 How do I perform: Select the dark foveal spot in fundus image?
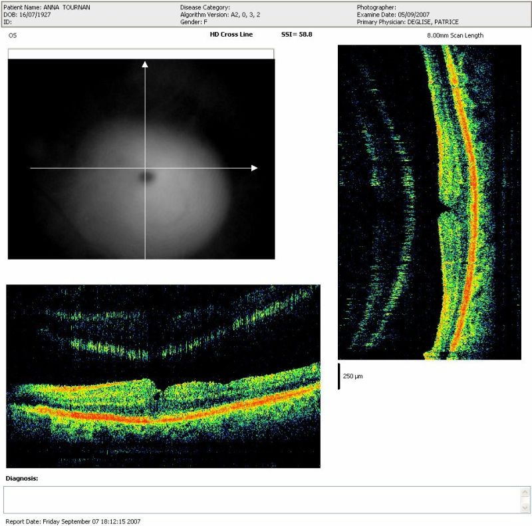(x=146, y=176)
